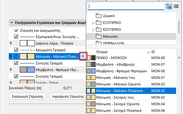Click blue swatch of MON-08 list row
Screen dimensions: 183x114
[93, 71]
